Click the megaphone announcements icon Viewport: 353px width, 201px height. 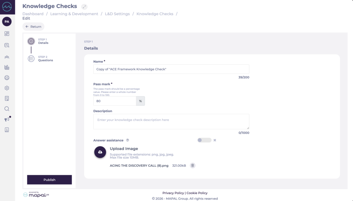[7, 119]
